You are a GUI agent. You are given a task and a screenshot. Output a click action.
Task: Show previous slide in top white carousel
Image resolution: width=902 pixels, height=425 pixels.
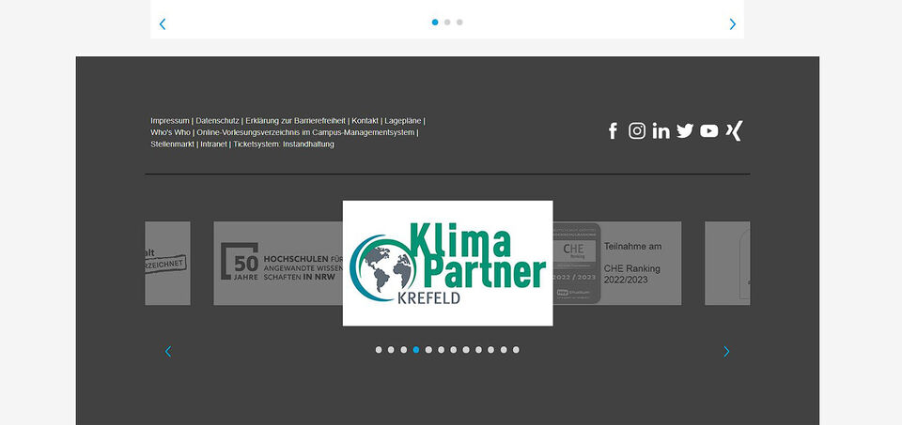tap(163, 24)
